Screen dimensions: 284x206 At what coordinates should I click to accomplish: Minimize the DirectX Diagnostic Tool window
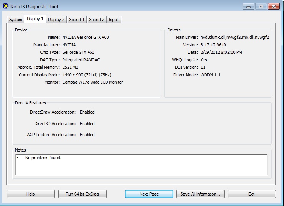[249, 7]
